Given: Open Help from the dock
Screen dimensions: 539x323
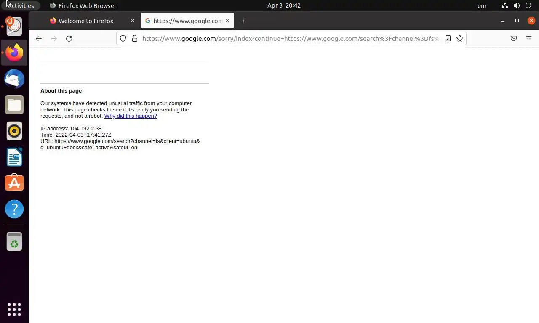Looking at the screenshot, I should (14, 209).
